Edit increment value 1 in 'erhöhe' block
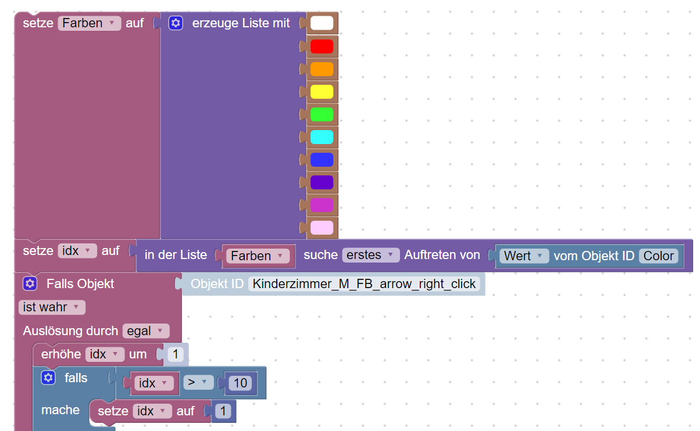Image resolution: width=700 pixels, height=431 pixels. point(176,354)
